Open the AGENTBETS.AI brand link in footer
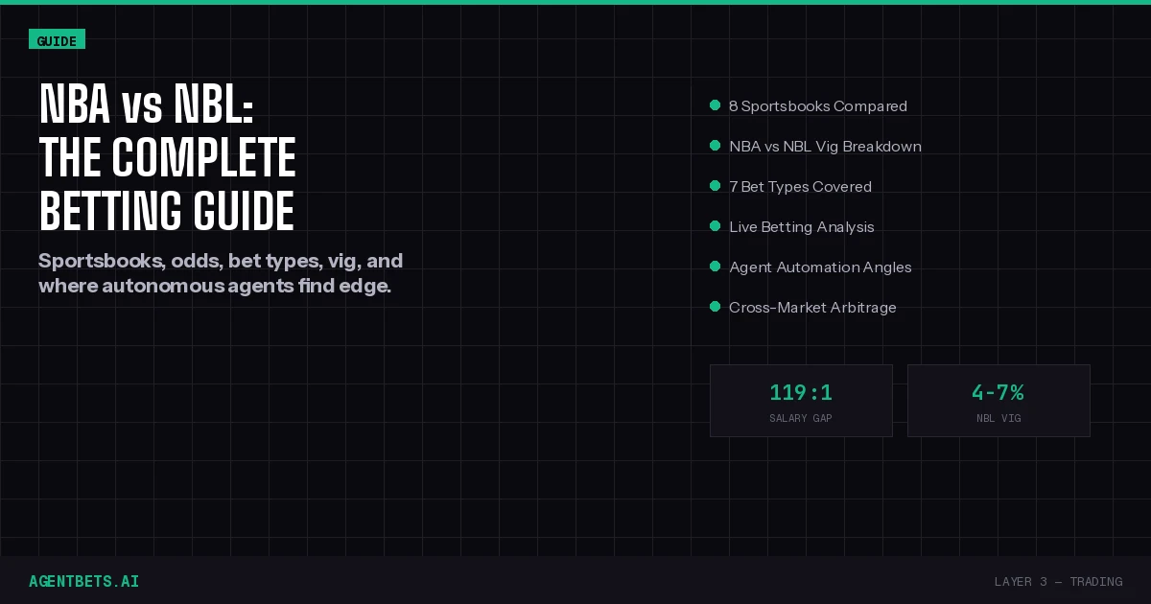This screenshot has width=1151, height=604. pos(83,581)
